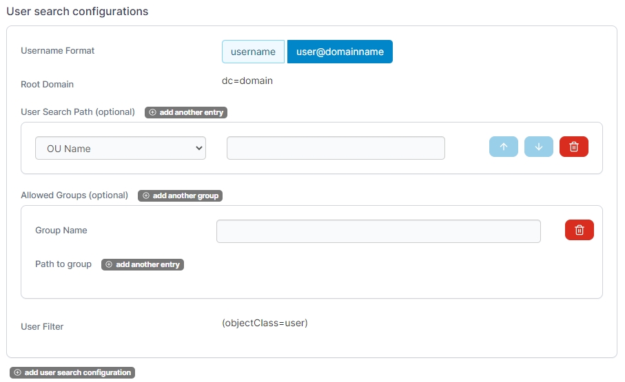Screen dimensions: 625x382
Task: Click the User Search Path (optional) label
Action: click(78, 112)
